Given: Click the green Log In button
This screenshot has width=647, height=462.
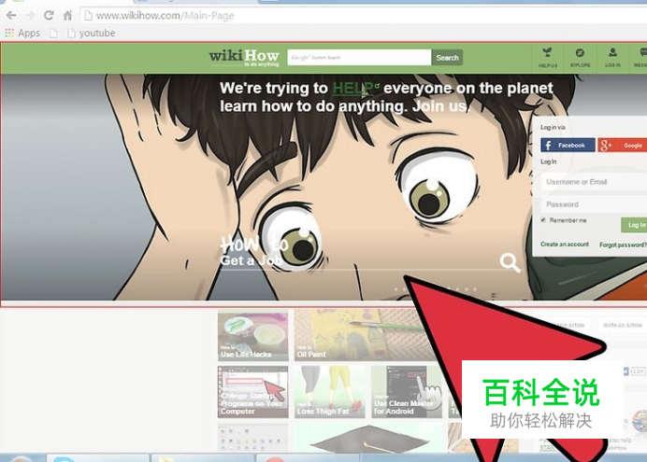Looking at the screenshot, I should coord(634,224).
